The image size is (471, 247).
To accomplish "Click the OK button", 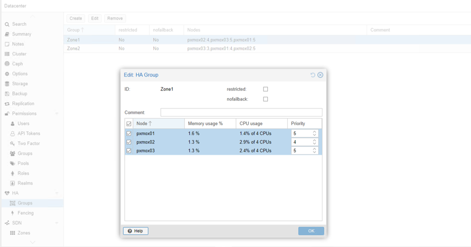I will click(311, 231).
